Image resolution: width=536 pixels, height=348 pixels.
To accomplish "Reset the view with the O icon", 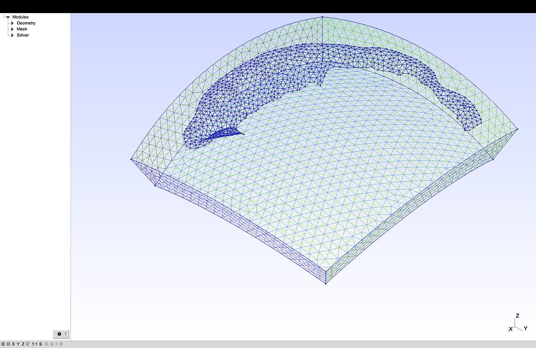I will pyautogui.click(x=8, y=344).
